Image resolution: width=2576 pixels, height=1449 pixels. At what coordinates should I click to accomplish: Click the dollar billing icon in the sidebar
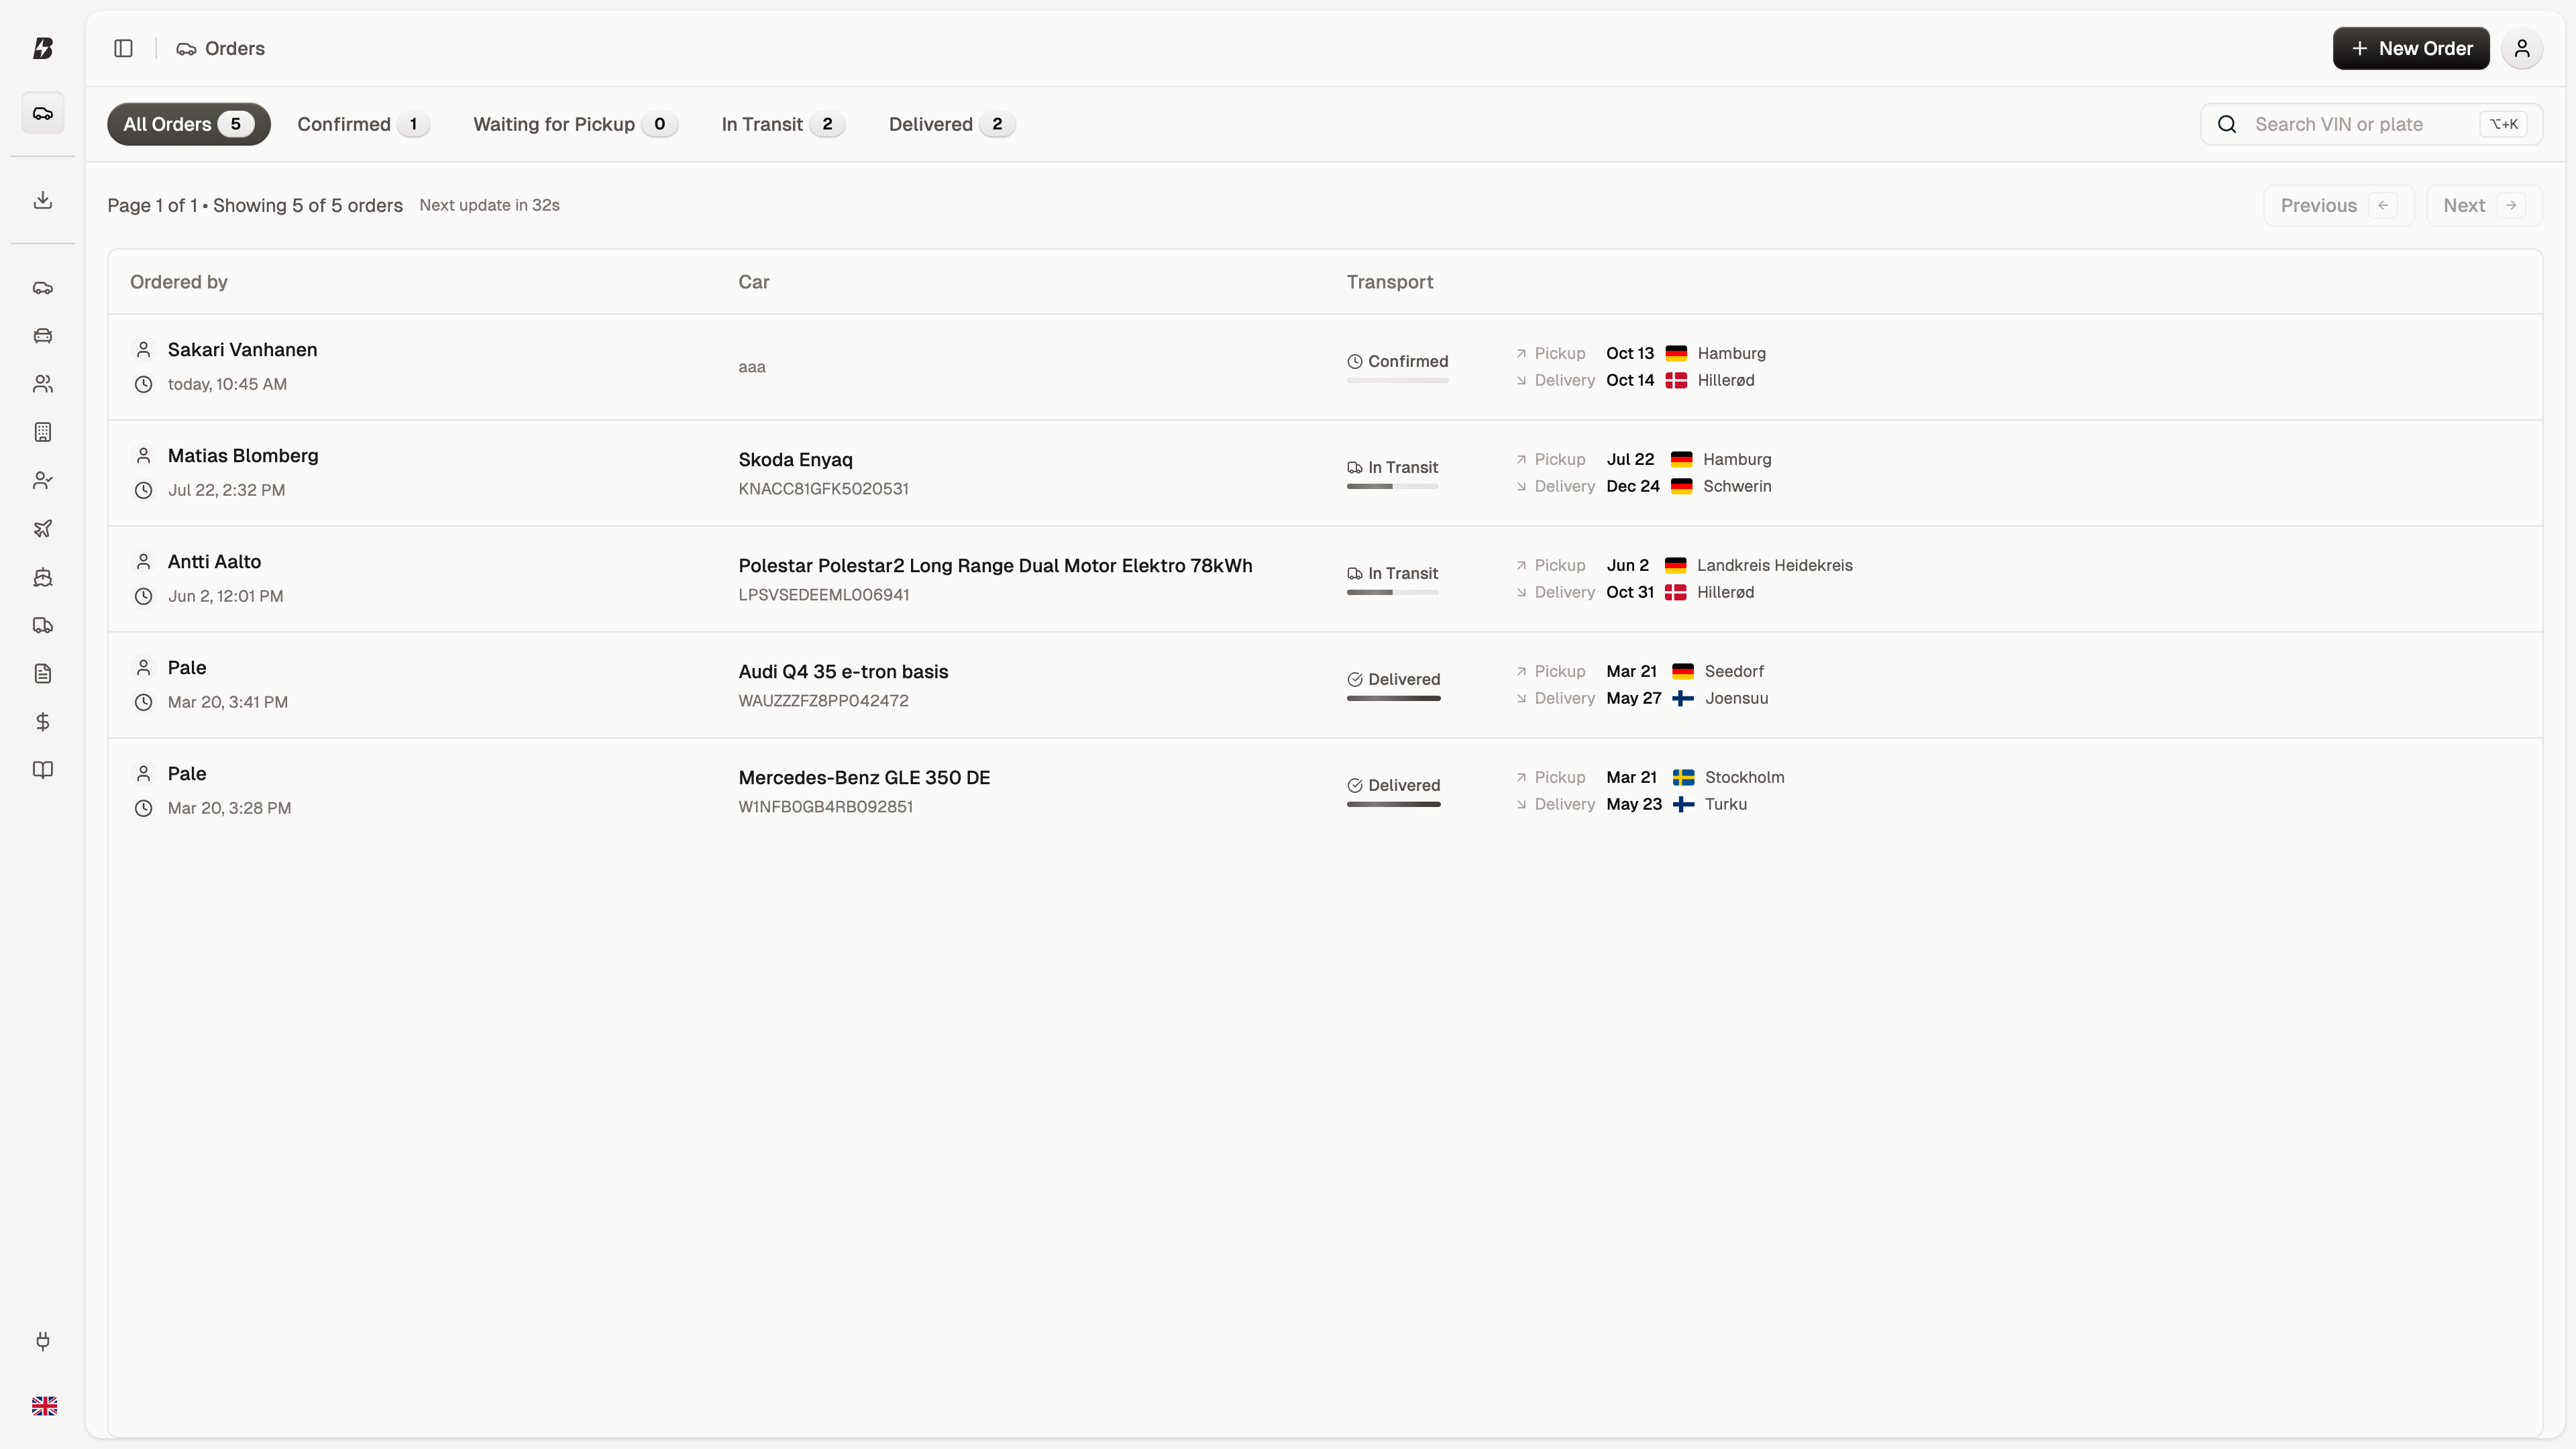[42, 721]
